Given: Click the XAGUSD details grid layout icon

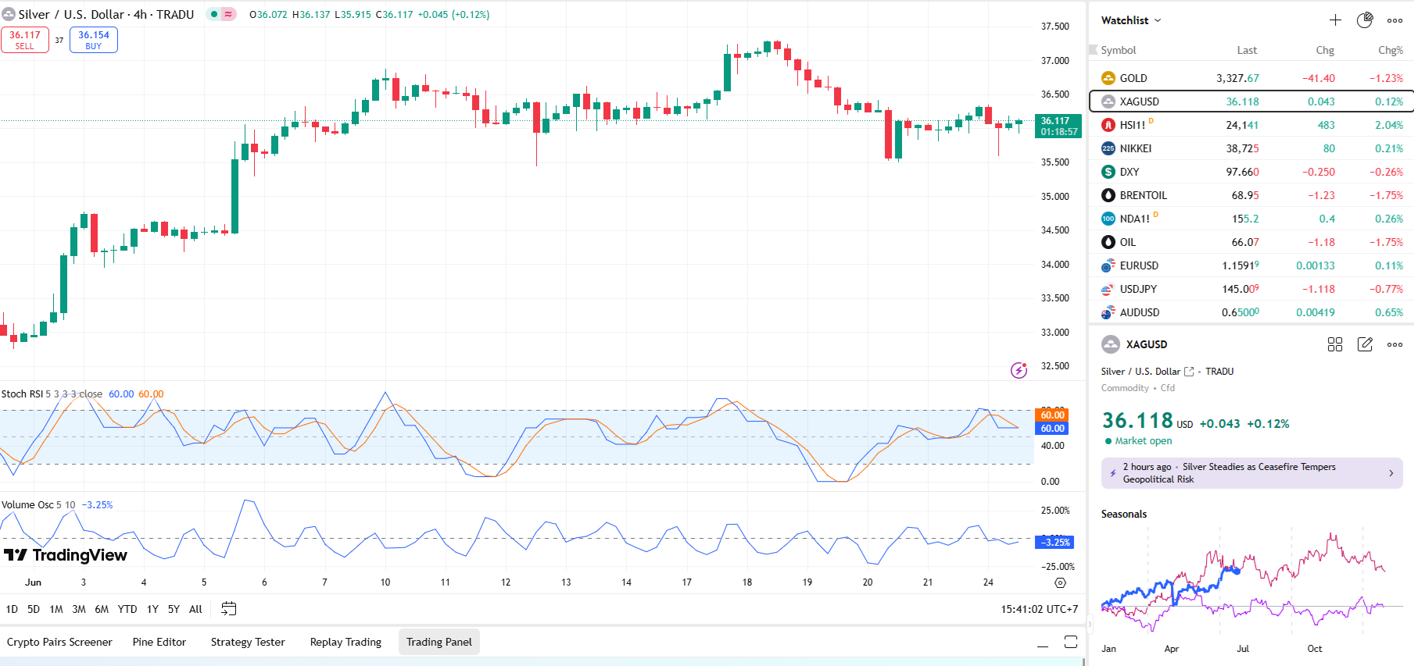Looking at the screenshot, I should [1335, 344].
